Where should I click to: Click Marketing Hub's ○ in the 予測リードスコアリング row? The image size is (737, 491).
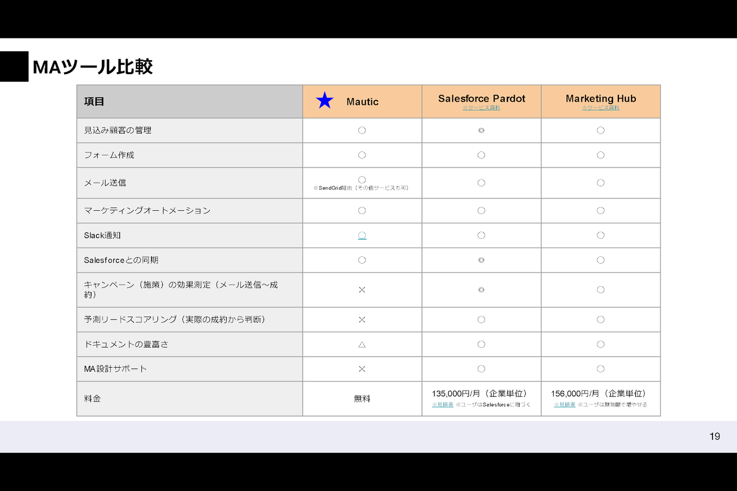[x=600, y=320]
